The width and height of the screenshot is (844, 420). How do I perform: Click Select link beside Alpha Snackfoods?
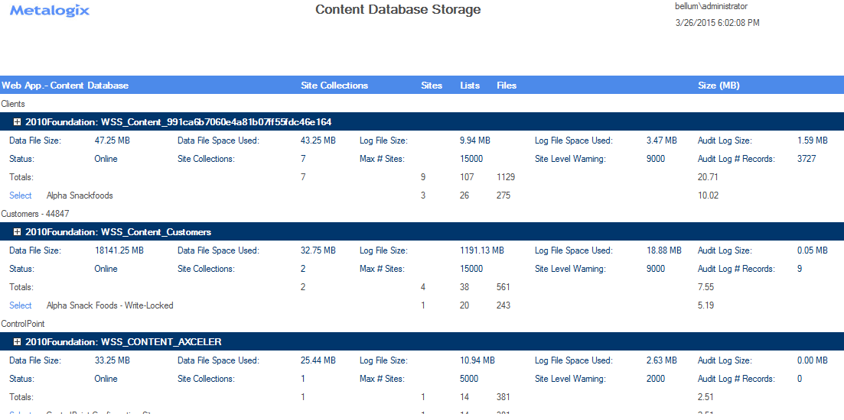(x=21, y=195)
